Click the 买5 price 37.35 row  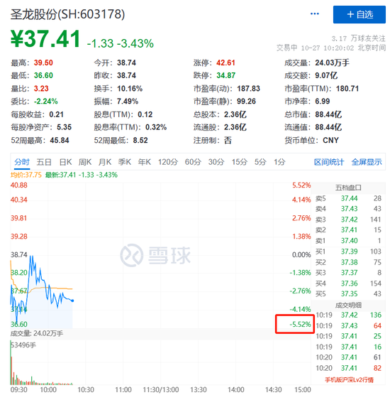point(348,293)
